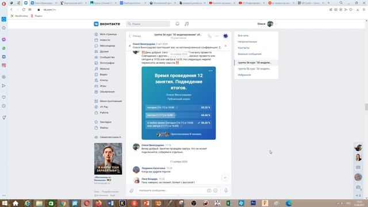This screenshot has height=207, width=368.
Task: Open Олеся profile dropdown menu
Action: tap(267, 24)
